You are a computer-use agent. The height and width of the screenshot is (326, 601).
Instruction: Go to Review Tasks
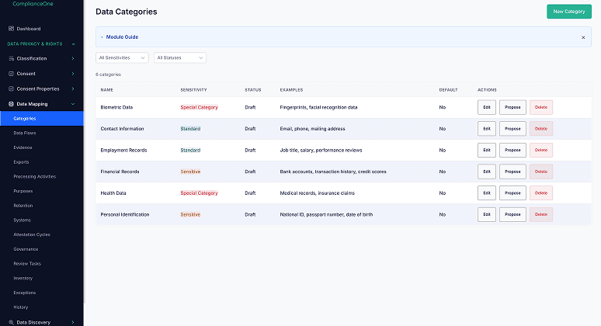click(27, 264)
